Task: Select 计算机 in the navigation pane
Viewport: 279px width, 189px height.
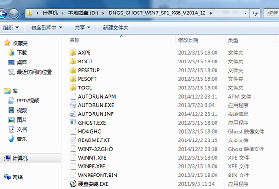Action: pos(20,158)
